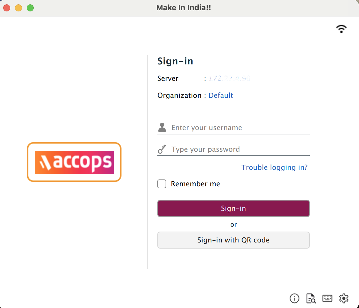Click the key icon beside password
Image resolution: width=359 pixels, height=308 pixels.
(x=162, y=149)
